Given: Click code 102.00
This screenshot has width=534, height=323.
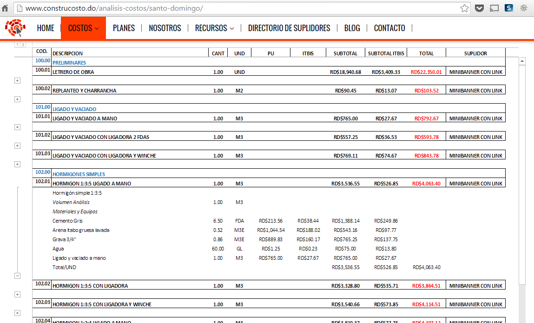Looking at the screenshot, I should point(43,172).
